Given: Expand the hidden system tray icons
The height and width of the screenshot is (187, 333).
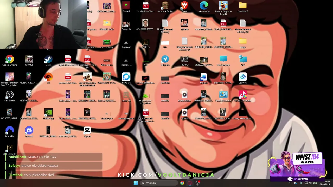Looking at the screenshot, I should point(290,183).
